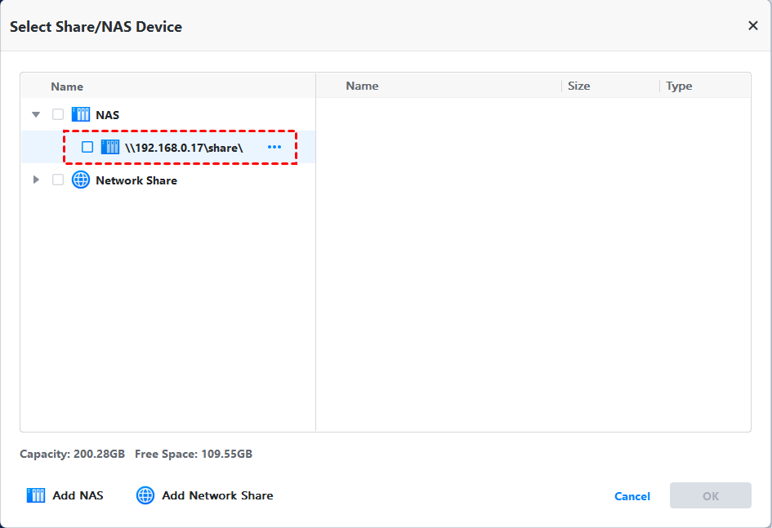The image size is (772, 528).
Task: Click the share path drive icon
Action: point(110,148)
